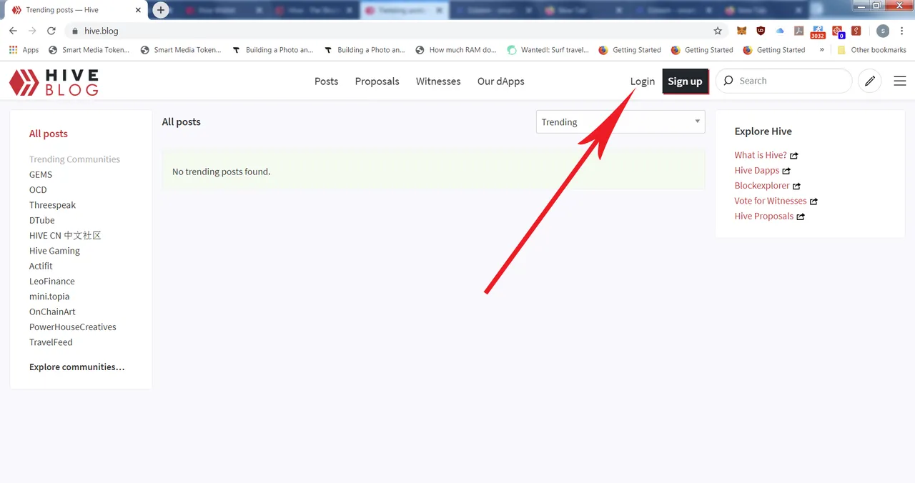
Task: Open the DTube community
Action: coord(41,220)
